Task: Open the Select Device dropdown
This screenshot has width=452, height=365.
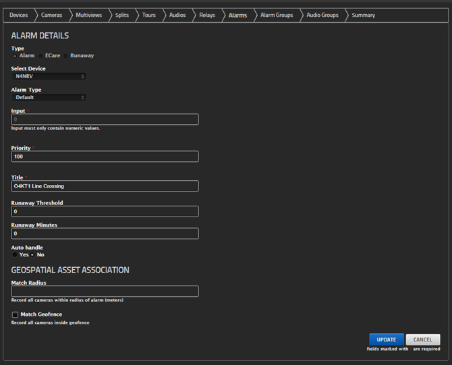Action: (49, 77)
